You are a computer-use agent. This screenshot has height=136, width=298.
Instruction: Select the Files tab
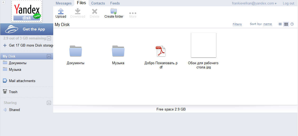81,3
